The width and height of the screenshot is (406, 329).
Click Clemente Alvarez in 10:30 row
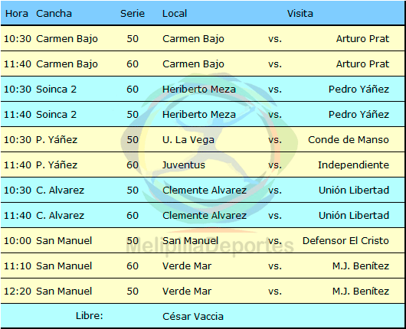(x=205, y=190)
